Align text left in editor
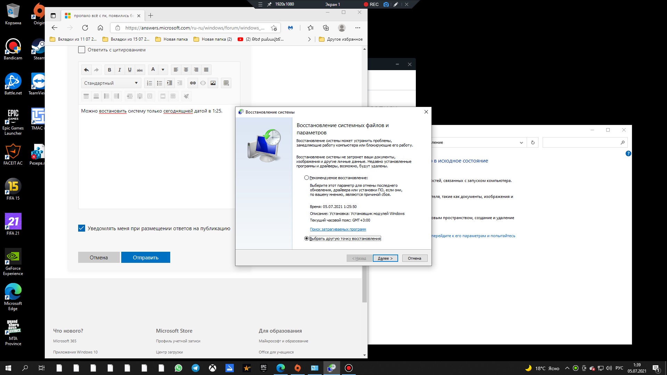Screen dimensions: 667x375 [176, 70]
